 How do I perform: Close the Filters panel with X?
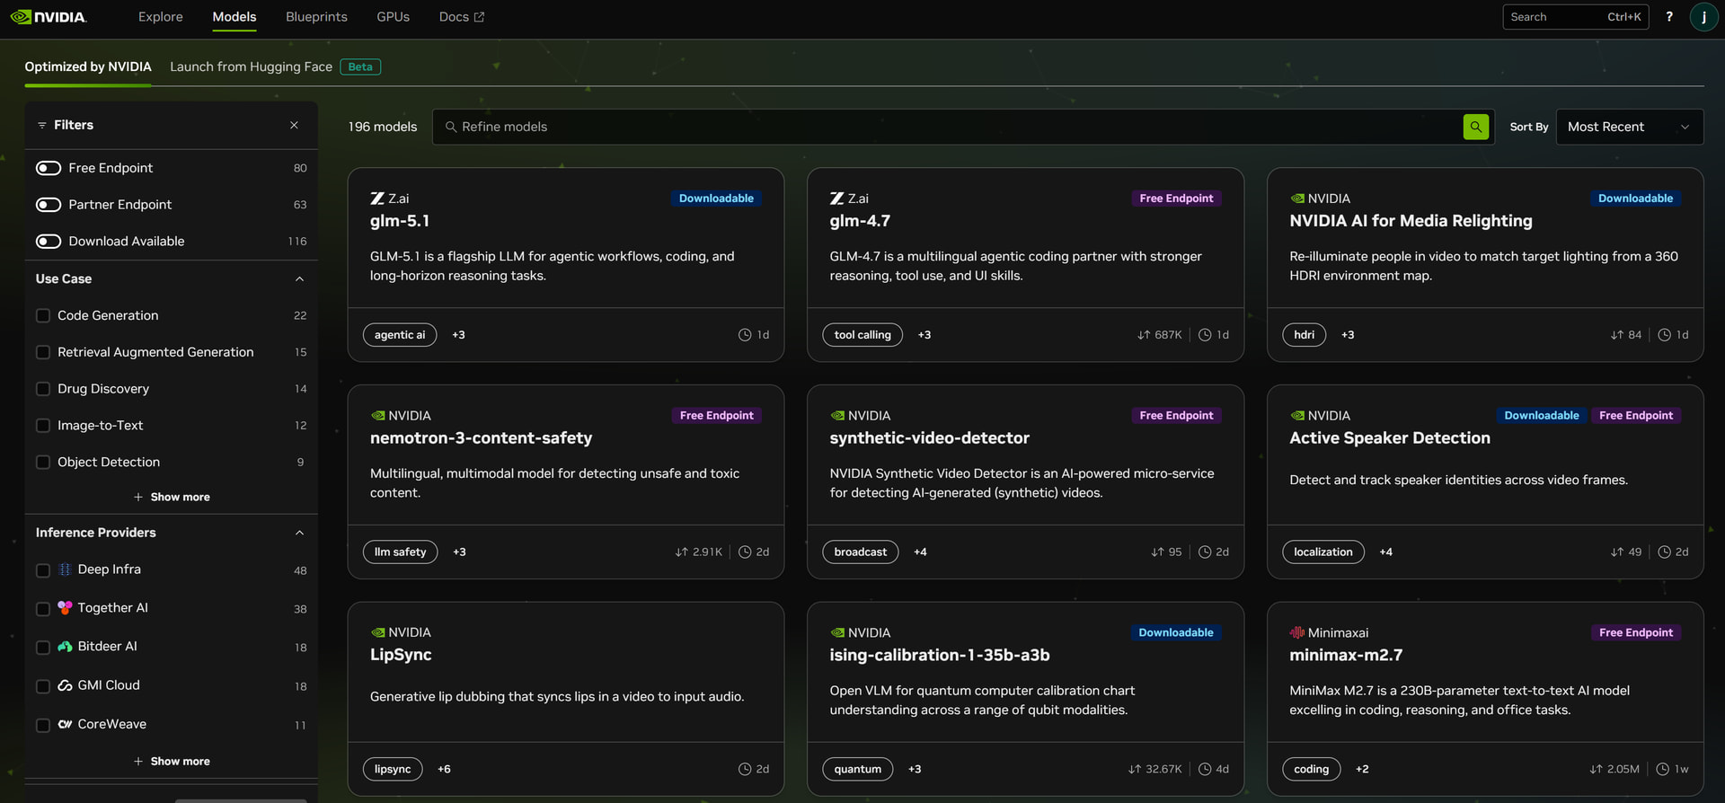[294, 126]
